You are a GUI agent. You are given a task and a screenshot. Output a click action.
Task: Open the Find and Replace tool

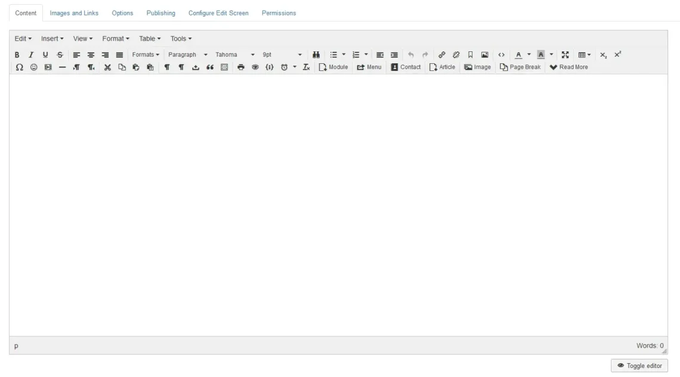(x=317, y=53)
